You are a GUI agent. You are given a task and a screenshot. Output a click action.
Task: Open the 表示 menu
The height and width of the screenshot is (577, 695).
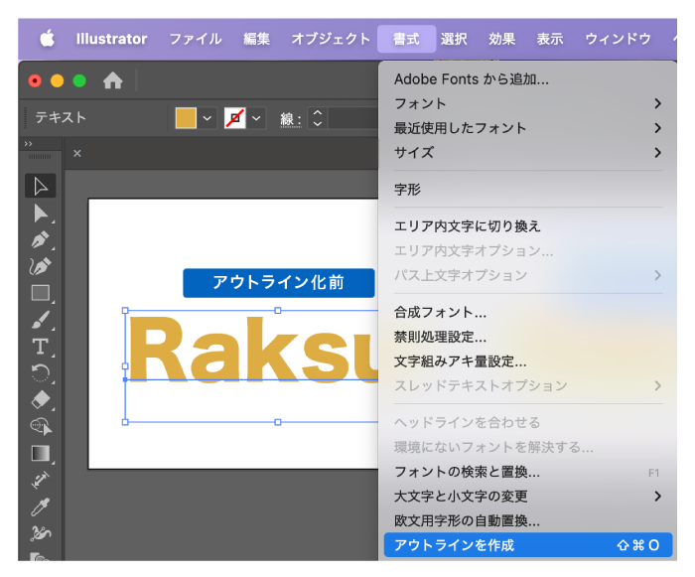click(550, 39)
